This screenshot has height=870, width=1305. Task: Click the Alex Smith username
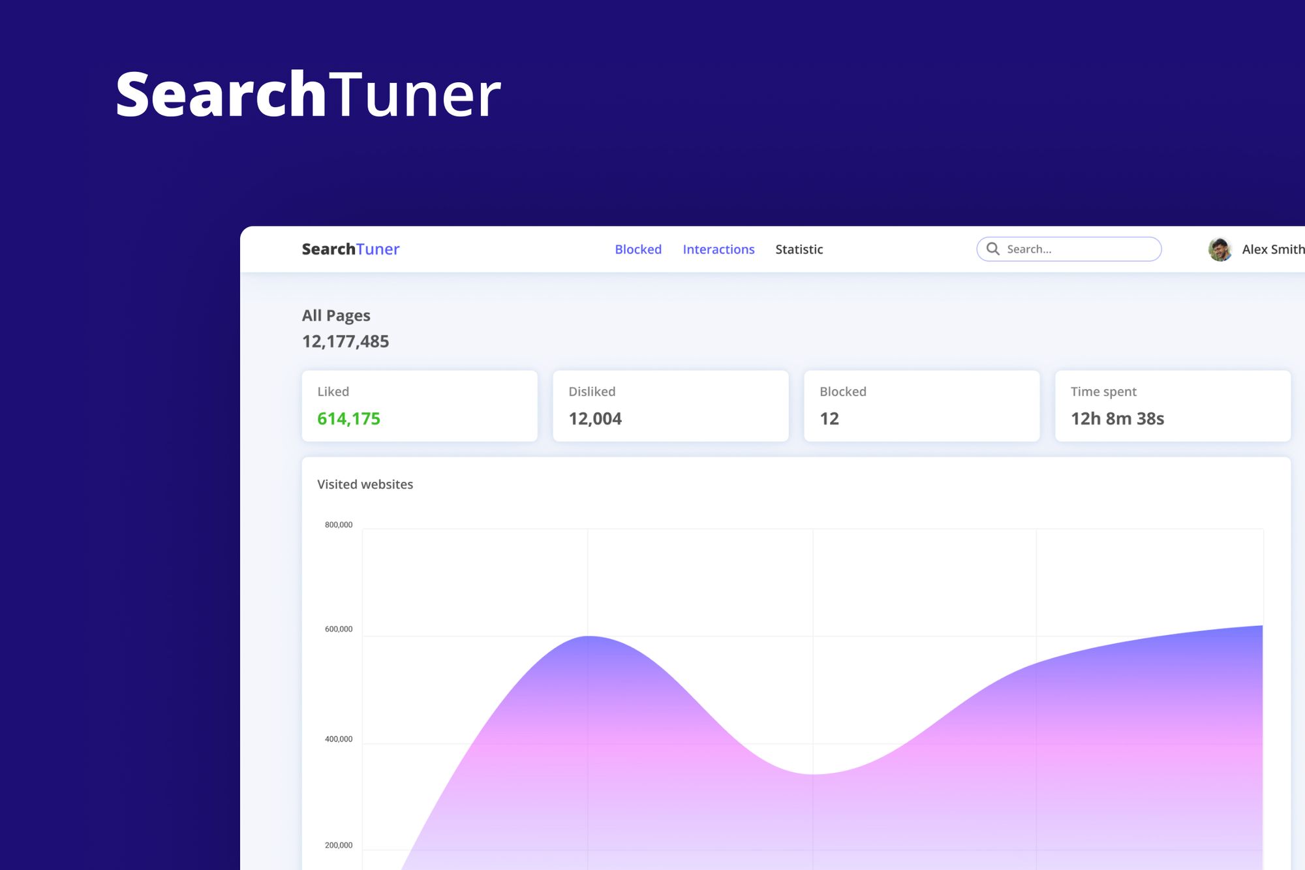coord(1272,249)
